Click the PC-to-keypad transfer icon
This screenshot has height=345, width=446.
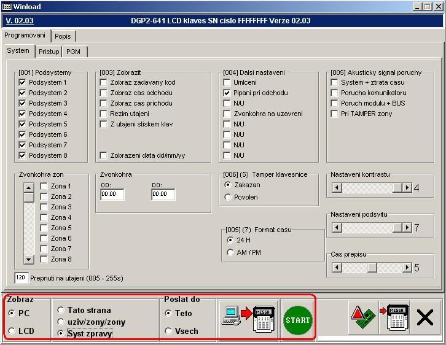[249, 319]
